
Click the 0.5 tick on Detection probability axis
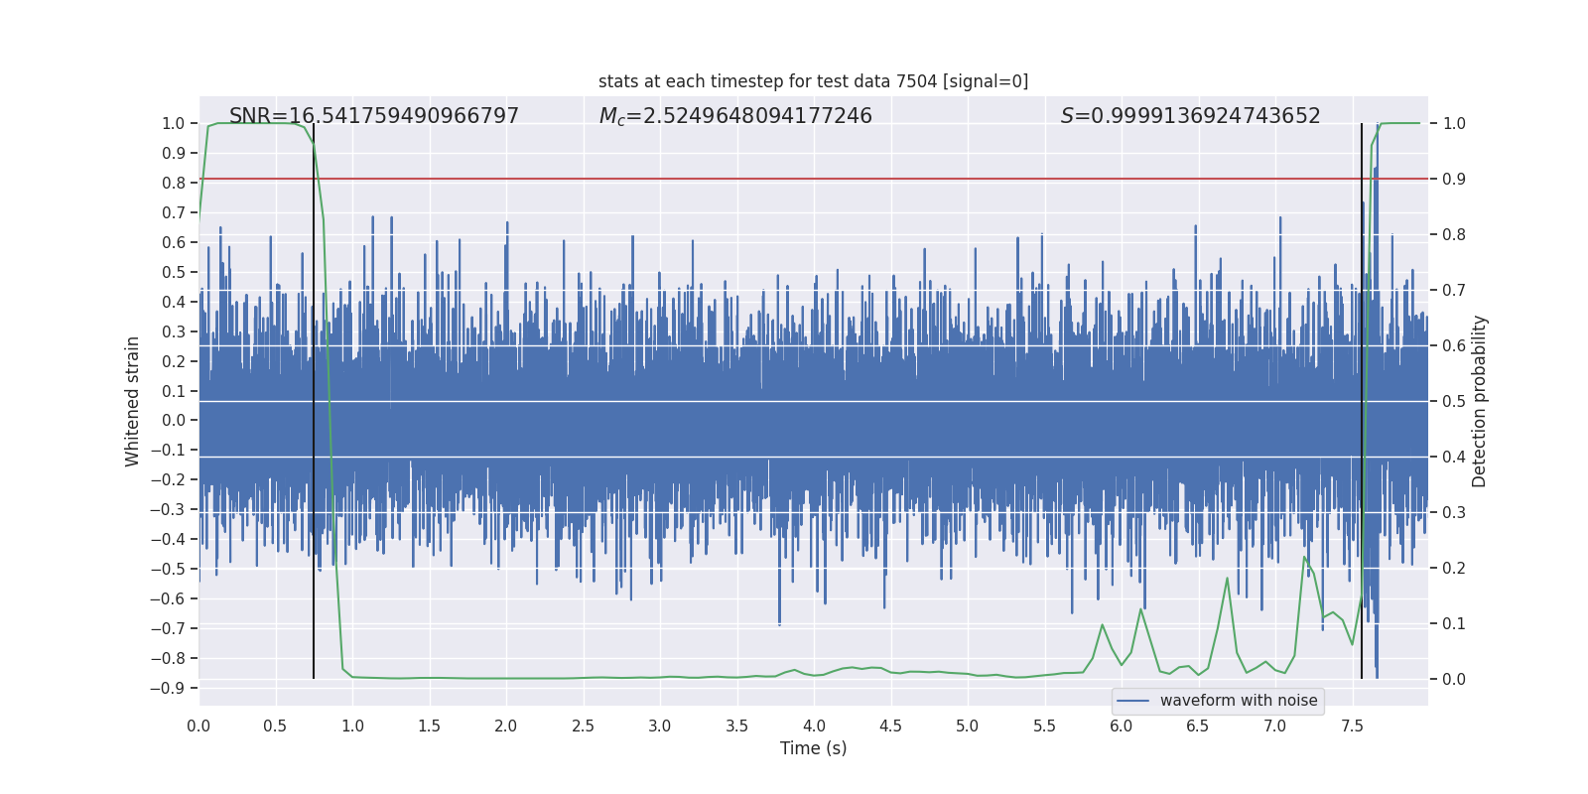(x=1454, y=401)
